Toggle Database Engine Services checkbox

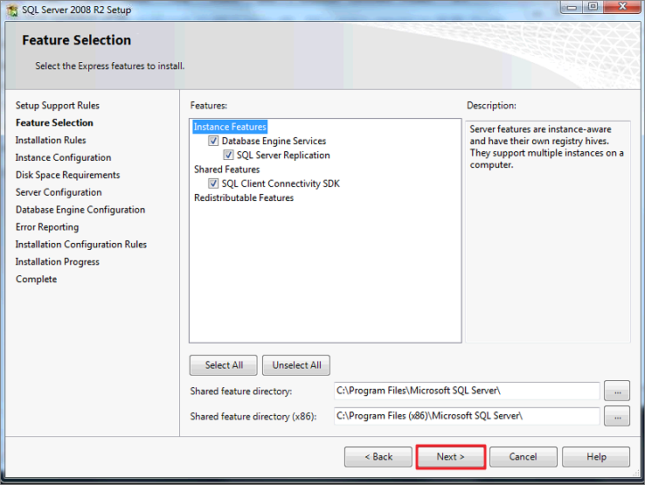click(213, 141)
